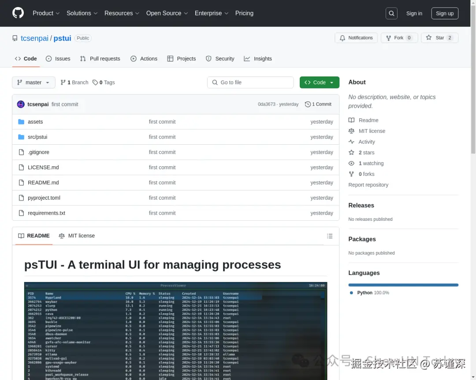
Task: View the 0 Tags link
Action: pyautogui.click(x=104, y=82)
